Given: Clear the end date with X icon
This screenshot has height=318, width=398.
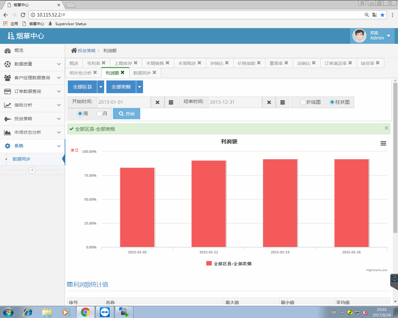Looking at the screenshot, I should pos(269,102).
